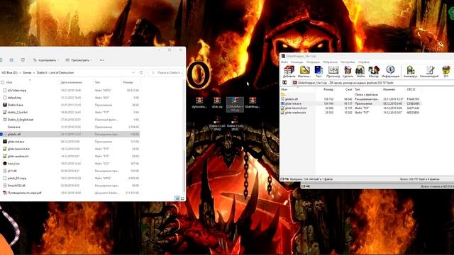The height and width of the screenshot is (255, 454).
Task: Click Explorer vertical scrollbar
Action: (184, 171)
